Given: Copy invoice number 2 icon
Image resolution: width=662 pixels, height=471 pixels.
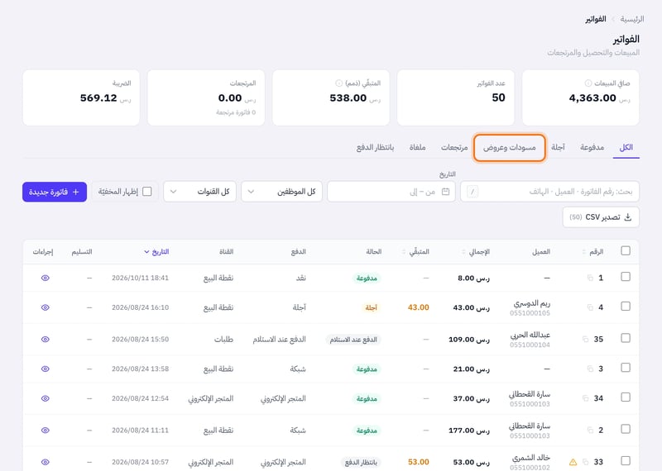Looking at the screenshot, I should pos(590,431).
